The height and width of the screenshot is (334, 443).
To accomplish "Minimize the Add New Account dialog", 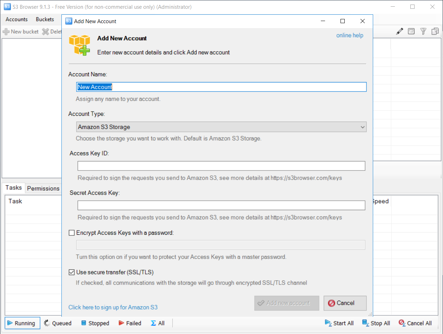I will coord(323,21).
